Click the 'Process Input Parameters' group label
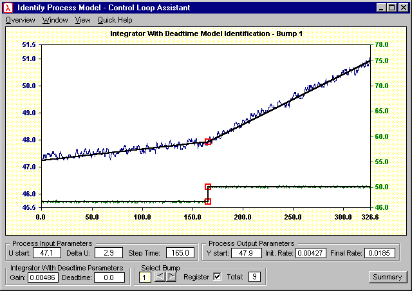412x291 pixels. (x=52, y=243)
